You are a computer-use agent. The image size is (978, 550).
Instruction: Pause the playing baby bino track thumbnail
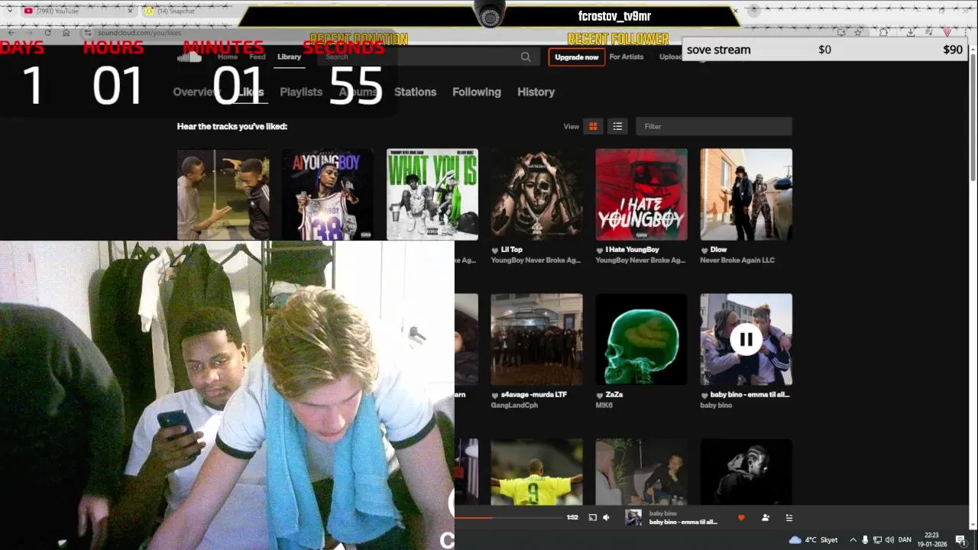click(x=746, y=339)
